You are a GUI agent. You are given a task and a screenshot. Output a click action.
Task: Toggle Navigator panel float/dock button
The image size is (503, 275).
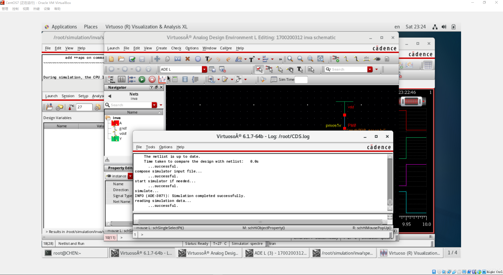156,87
